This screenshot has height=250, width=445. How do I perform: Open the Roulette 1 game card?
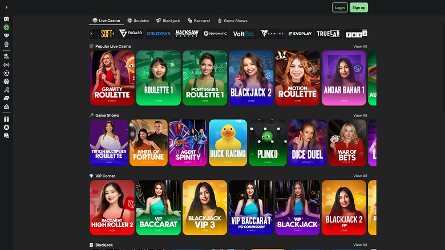(159, 78)
